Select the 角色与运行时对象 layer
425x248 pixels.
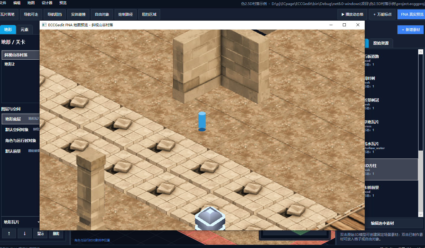tap(21, 141)
